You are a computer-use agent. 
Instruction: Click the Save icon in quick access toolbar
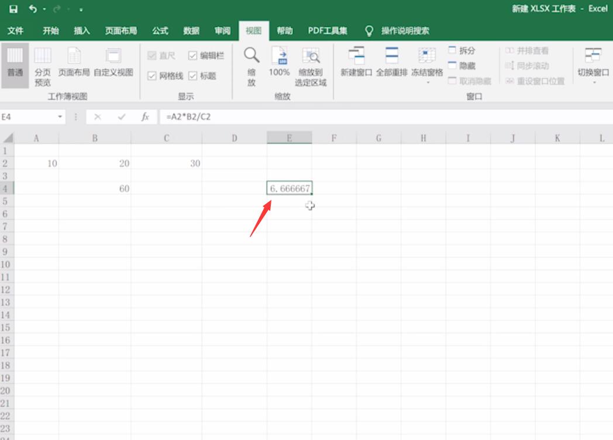tap(13, 9)
